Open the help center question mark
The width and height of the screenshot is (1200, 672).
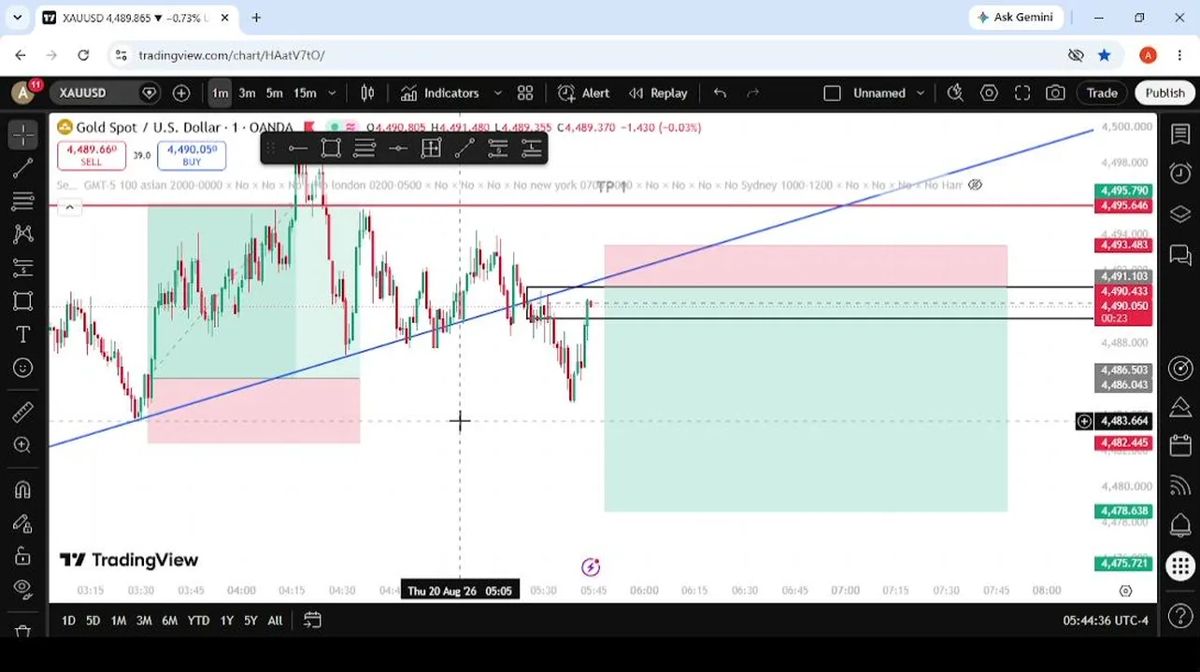pyautogui.click(x=1180, y=616)
